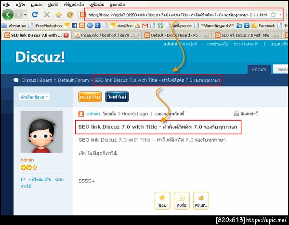Click the breadcrumb speech bubble icon
This screenshot has height=225, width=289.
click(16, 80)
